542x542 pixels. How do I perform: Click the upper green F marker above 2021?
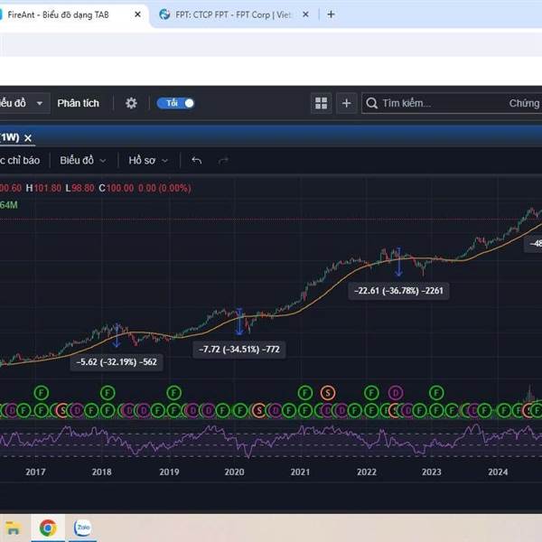[305, 393]
